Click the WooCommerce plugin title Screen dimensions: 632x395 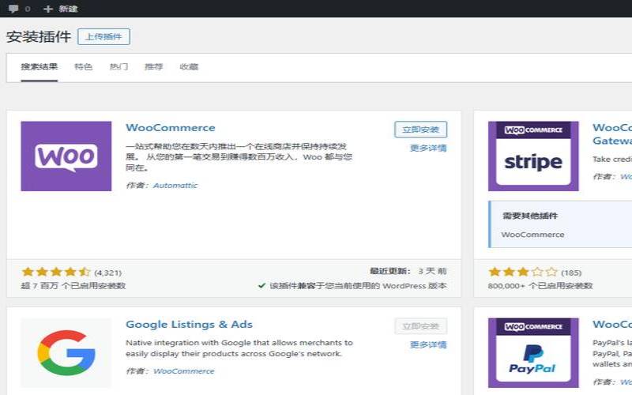coord(171,128)
